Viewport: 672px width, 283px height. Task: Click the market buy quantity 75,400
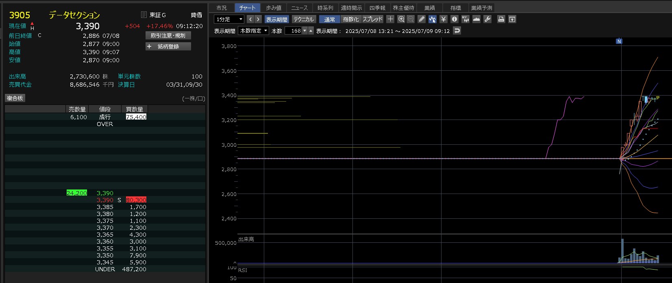coord(136,117)
